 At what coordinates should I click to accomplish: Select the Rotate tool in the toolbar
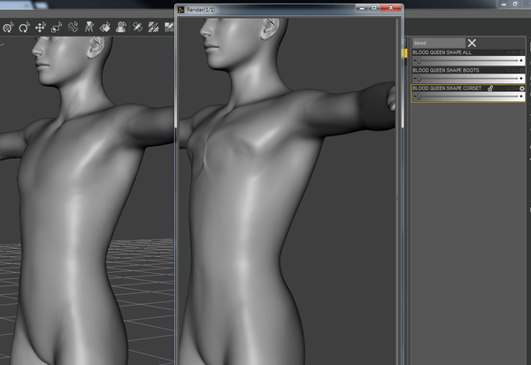click(x=25, y=27)
